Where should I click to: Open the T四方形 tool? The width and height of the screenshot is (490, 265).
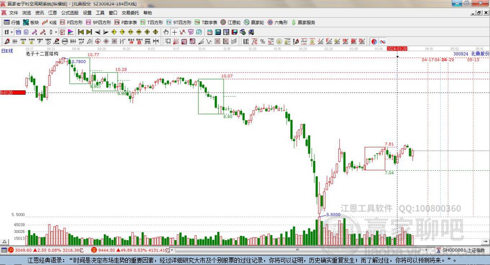(152, 22)
